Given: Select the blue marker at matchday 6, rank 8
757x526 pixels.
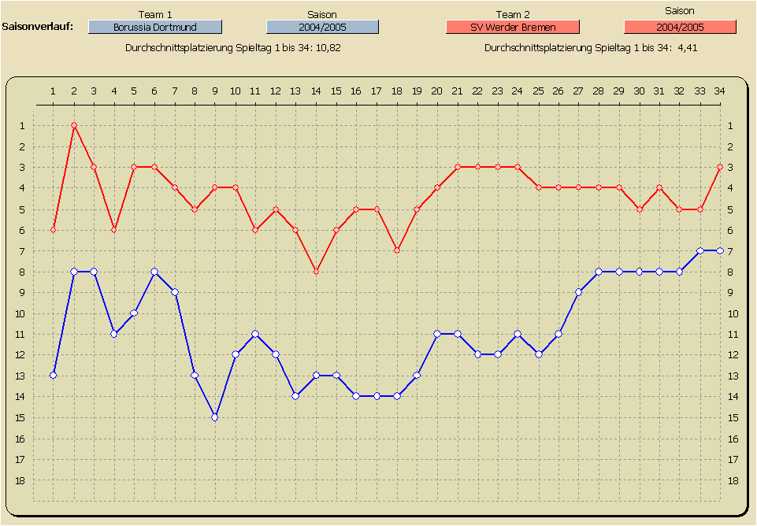Looking at the screenshot, I should (154, 272).
